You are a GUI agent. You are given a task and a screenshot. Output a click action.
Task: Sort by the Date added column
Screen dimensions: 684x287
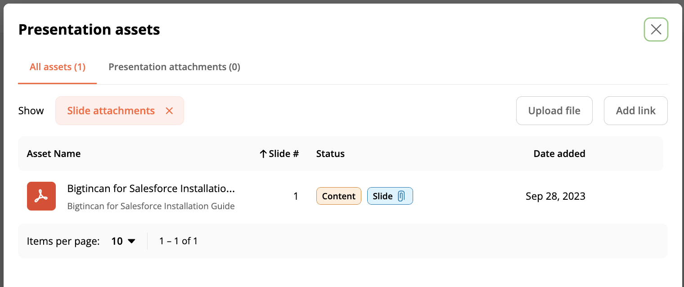(559, 154)
